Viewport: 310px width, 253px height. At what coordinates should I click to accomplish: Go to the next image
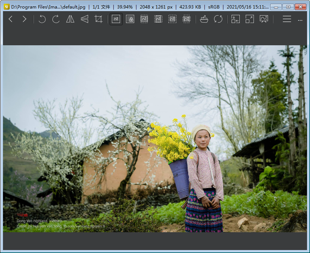pyautogui.click(x=24, y=19)
